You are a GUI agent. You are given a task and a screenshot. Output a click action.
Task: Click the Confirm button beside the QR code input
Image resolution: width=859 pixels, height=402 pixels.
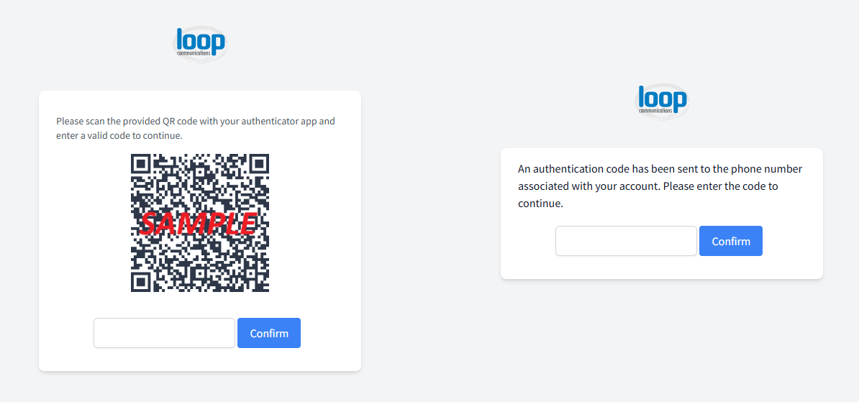pyautogui.click(x=269, y=333)
